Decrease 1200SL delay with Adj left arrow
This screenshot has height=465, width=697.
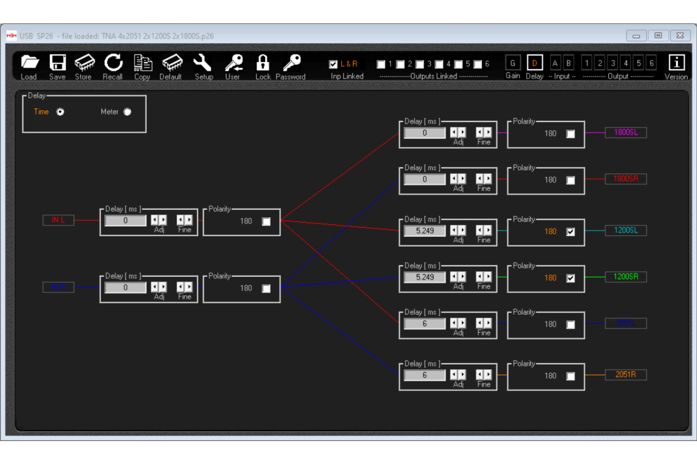[454, 231]
